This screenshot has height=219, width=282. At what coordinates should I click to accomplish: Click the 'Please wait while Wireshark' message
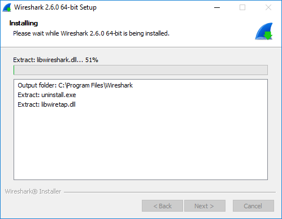pos(91,33)
